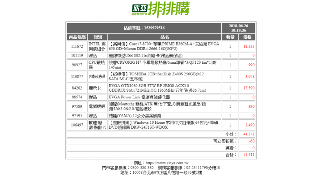Screen dimensions: 322x175
Task: Click the 可立即折抵 label
Action: pos(225,141)
